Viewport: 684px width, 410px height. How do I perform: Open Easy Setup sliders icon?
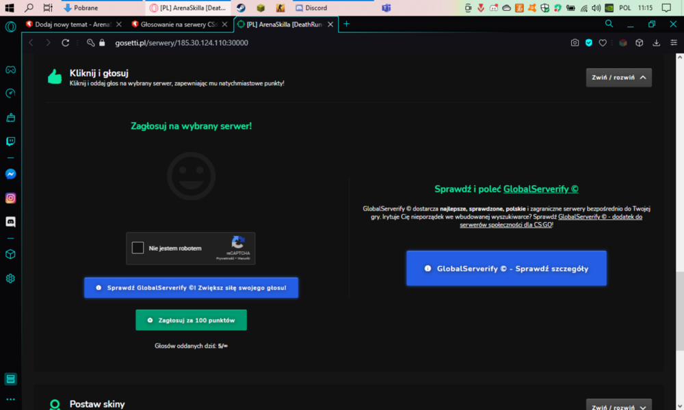[674, 42]
